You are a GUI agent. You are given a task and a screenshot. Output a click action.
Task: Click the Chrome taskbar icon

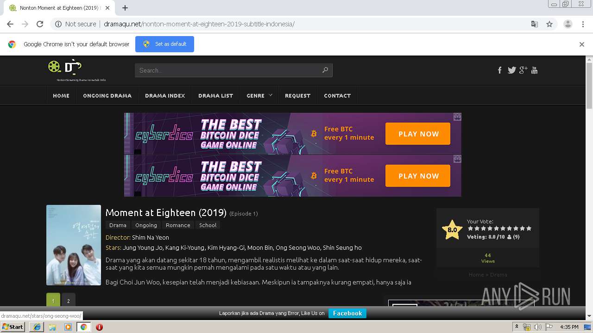coord(83,327)
